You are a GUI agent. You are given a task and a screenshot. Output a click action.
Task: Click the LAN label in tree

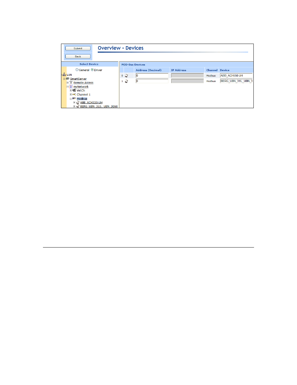pos(69,75)
